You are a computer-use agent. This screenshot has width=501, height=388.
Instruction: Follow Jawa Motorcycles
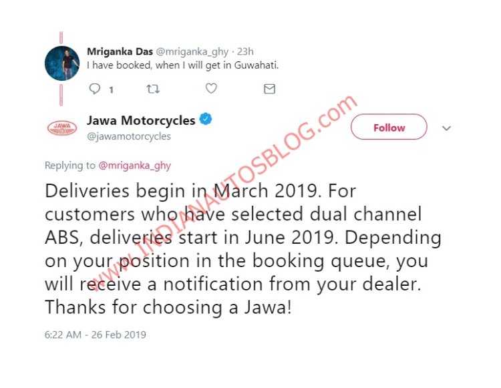pyautogui.click(x=389, y=127)
